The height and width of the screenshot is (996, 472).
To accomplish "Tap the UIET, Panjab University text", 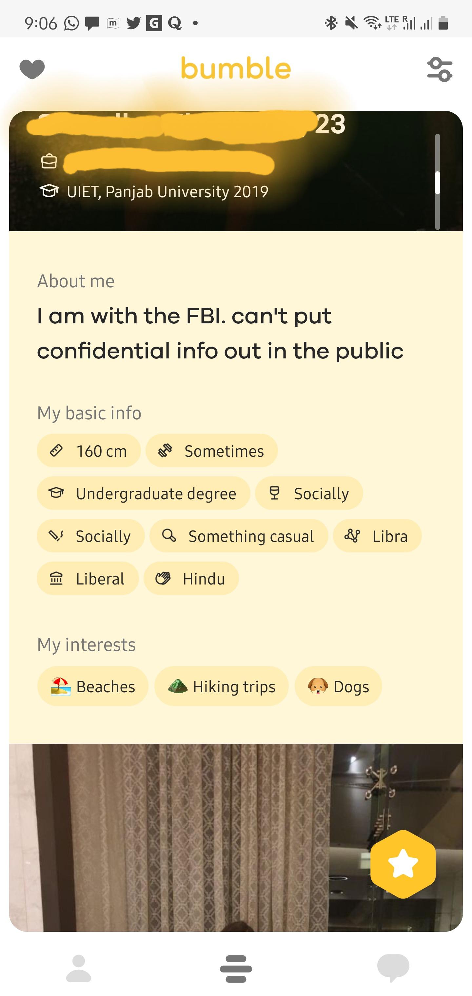I will (167, 191).
